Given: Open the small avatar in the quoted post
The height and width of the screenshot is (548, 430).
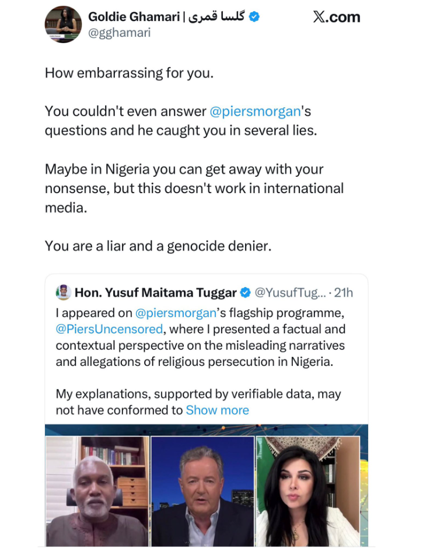Looking at the screenshot, I should 64,292.
